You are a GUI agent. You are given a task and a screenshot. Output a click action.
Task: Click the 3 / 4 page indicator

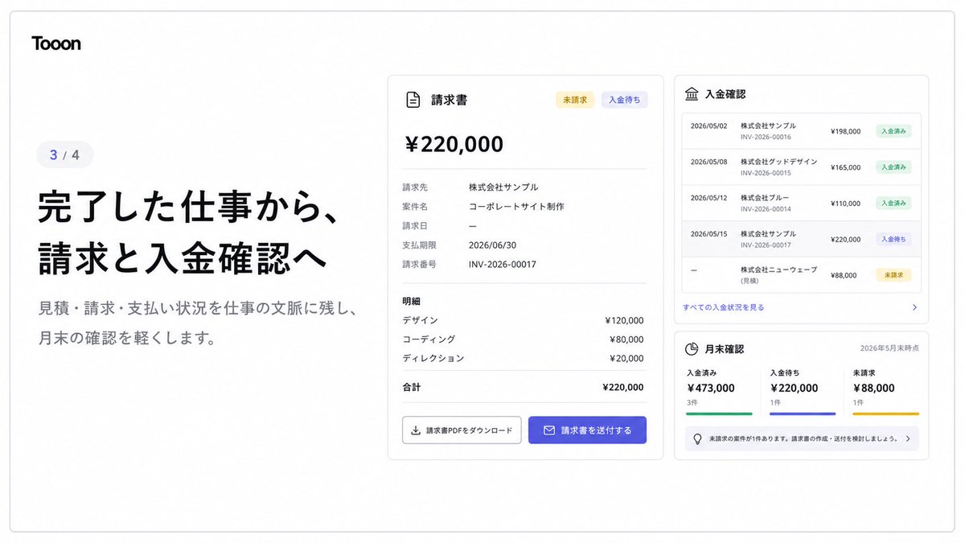[64, 154]
